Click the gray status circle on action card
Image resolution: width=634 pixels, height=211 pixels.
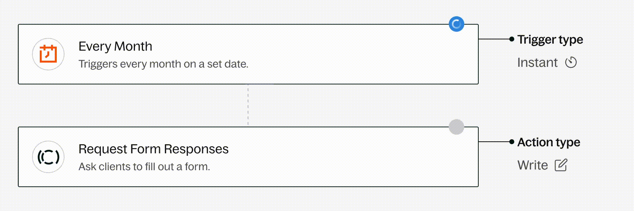point(456,127)
